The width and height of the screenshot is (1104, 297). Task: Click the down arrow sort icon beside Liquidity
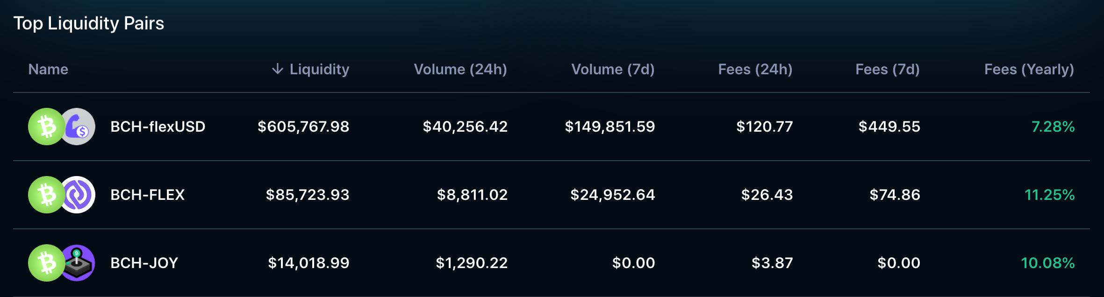click(278, 69)
